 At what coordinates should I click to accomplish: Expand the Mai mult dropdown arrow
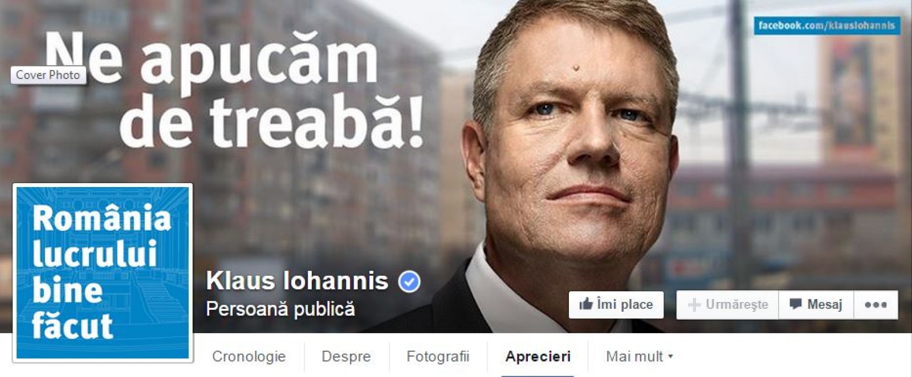tap(670, 357)
